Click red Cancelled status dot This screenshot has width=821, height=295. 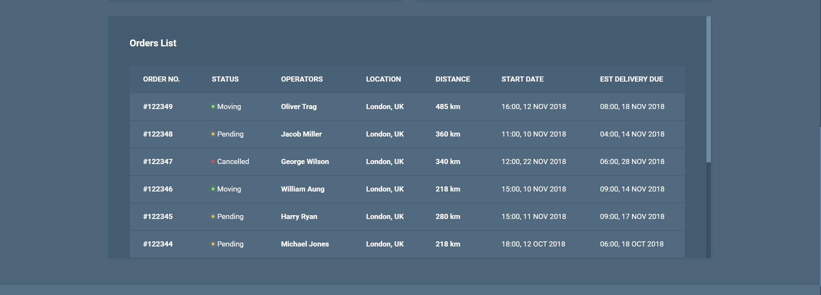tap(213, 161)
